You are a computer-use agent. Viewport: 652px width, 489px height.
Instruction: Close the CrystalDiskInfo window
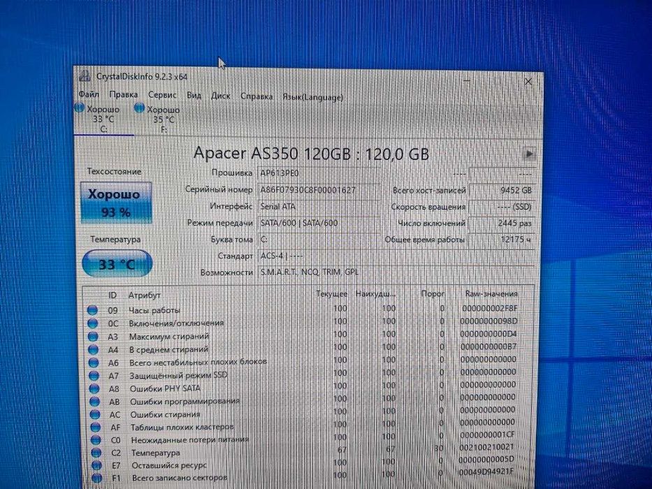[528, 82]
